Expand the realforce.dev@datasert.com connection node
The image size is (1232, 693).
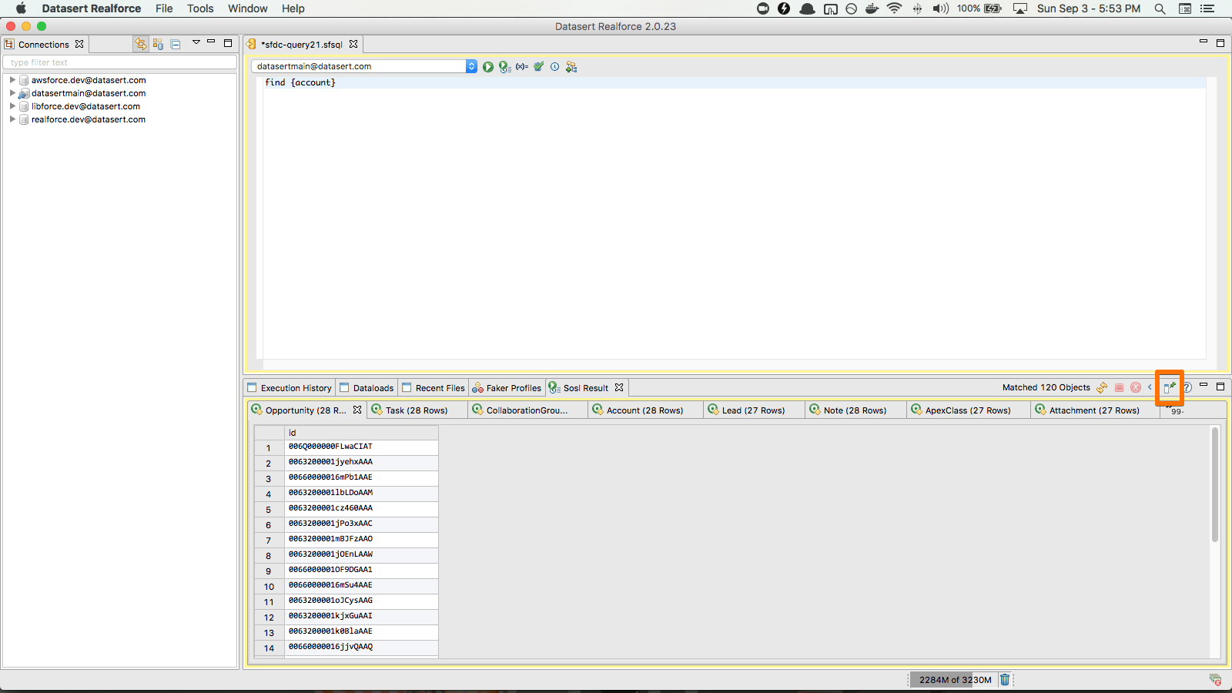(x=12, y=119)
